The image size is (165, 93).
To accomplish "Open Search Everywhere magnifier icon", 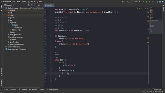I will click(x=157, y=2).
